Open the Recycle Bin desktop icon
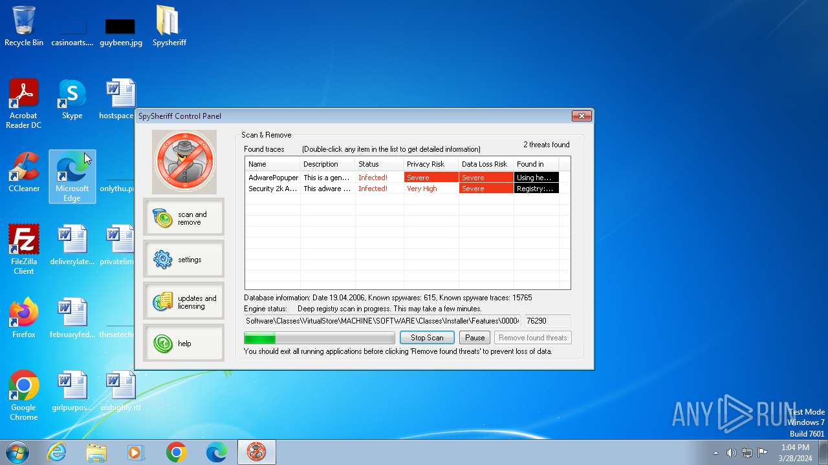Viewport: 828px width, 465px height. pos(24,26)
